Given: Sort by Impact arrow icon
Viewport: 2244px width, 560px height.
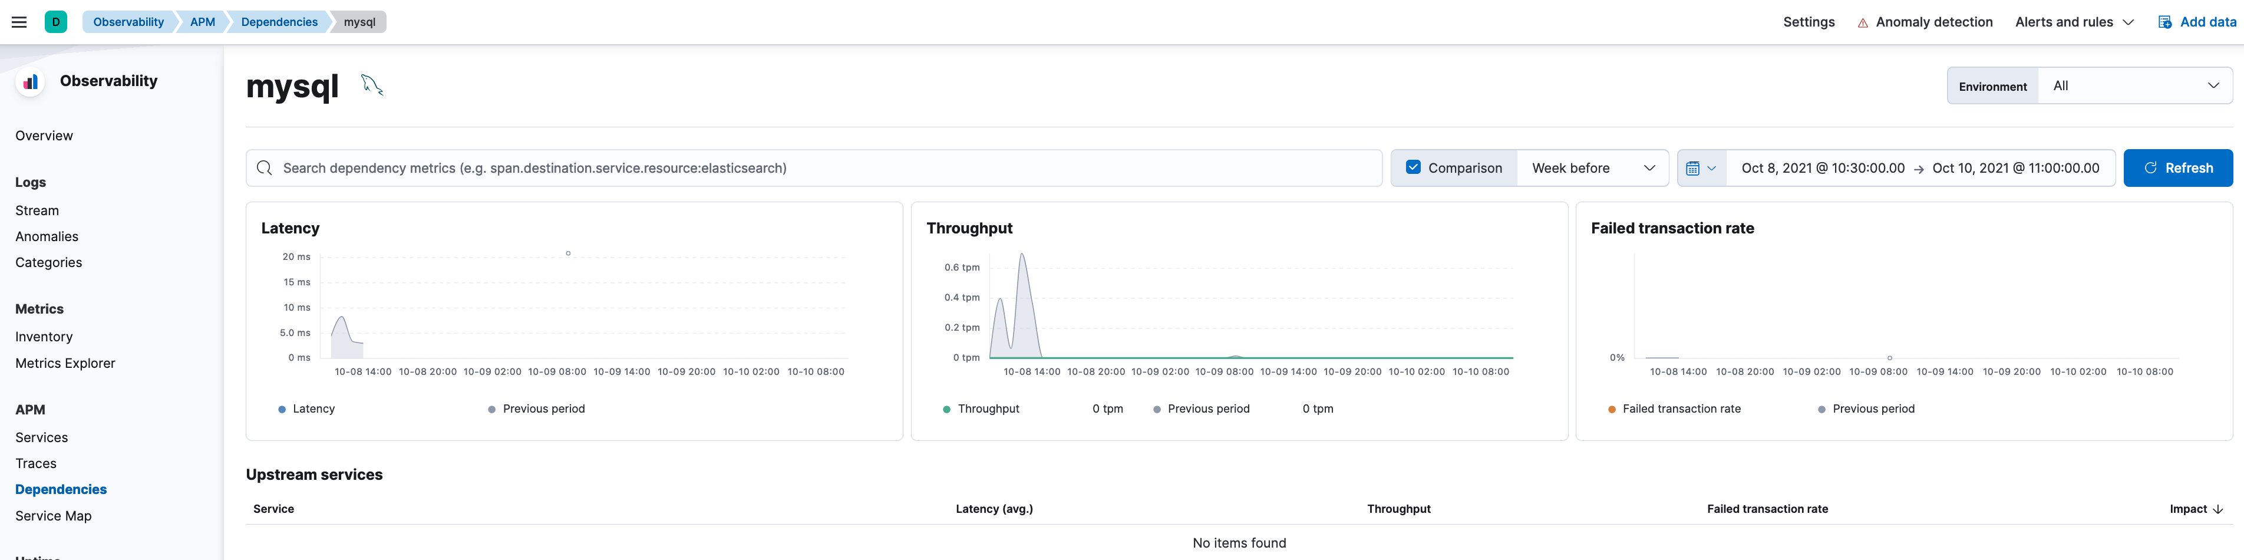Looking at the screenshot, I should point(2218,509).
